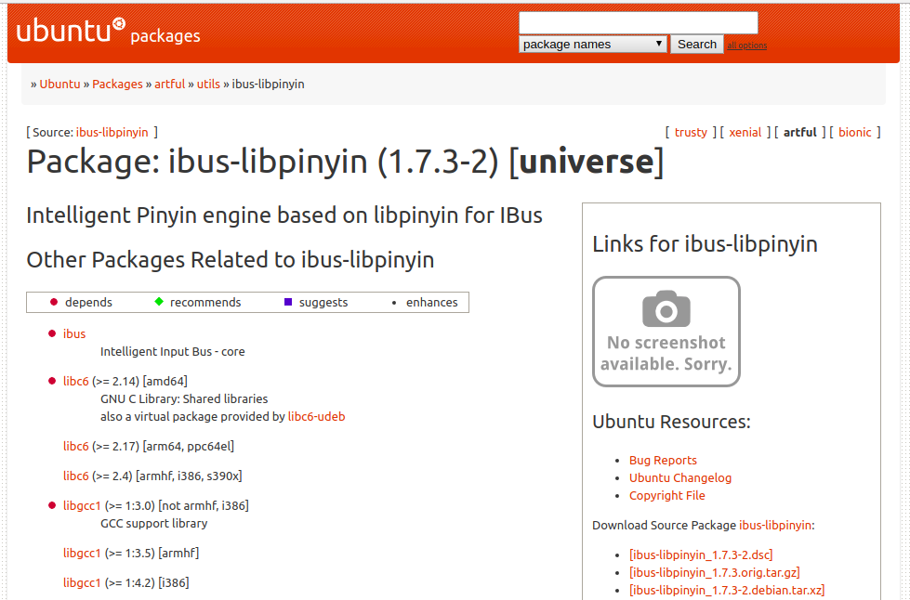Open source package link after Download Source Package
910x600 pixels.
775,525
